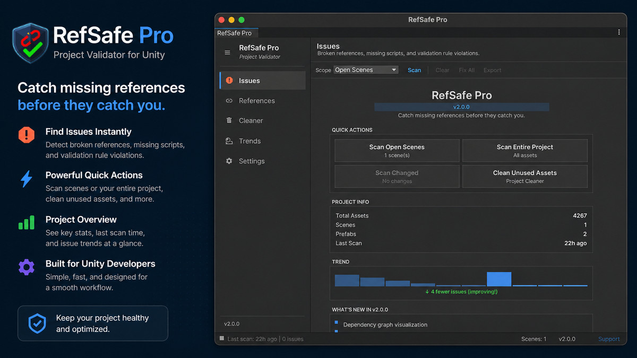
Task: Click the Prefabs row in Project Info
Action: 461,234
